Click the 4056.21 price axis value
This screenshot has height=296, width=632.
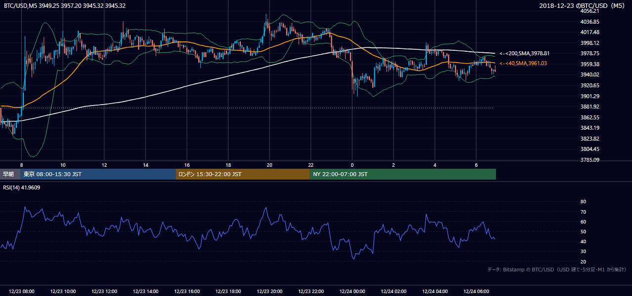click(x=589, y=11)
